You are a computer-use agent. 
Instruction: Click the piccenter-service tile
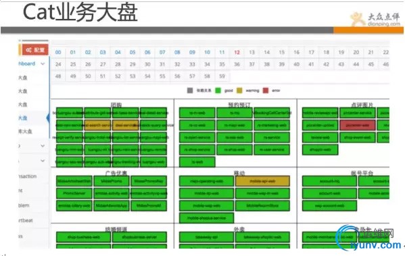[x=357, y=113]
